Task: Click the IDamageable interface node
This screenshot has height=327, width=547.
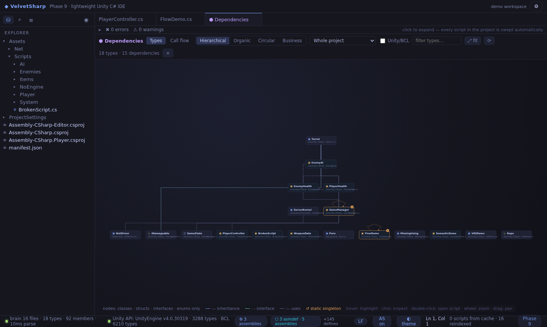Action: [x=161, y=235]
